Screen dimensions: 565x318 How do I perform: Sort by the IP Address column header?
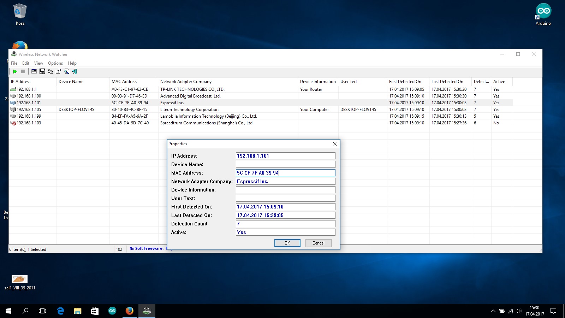[32, 82]
